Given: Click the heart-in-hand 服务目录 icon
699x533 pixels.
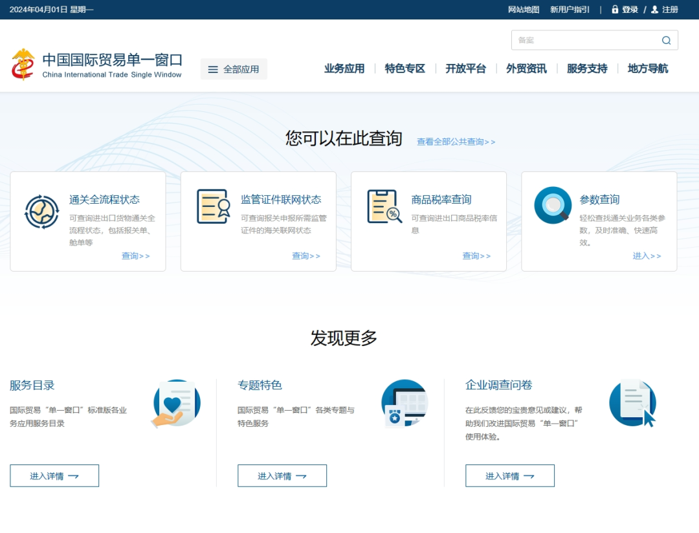Looking at the screenshot, I should (176, 403).
